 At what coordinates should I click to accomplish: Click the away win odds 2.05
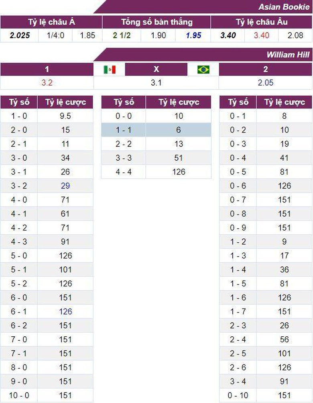(265, 83)
